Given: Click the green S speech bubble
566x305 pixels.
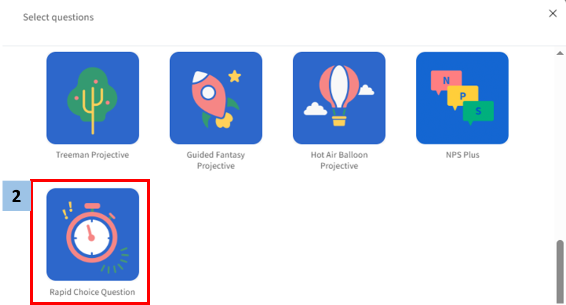Looking at the screenshot, I should pos(478,112).
